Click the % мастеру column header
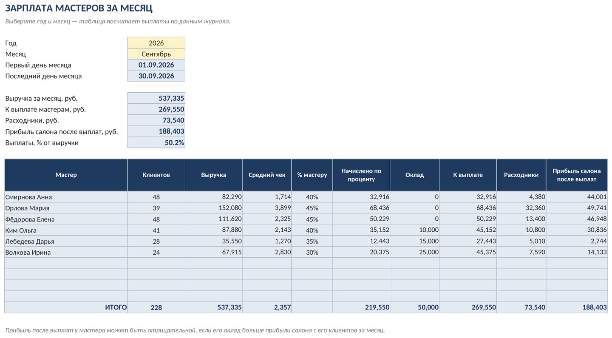The image size is (612, 338). pyautogui.click(x=312, y=175)
